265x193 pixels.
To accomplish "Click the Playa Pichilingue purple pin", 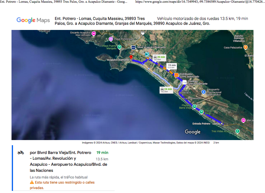I will pyautogui.click(x=111, y=39).
